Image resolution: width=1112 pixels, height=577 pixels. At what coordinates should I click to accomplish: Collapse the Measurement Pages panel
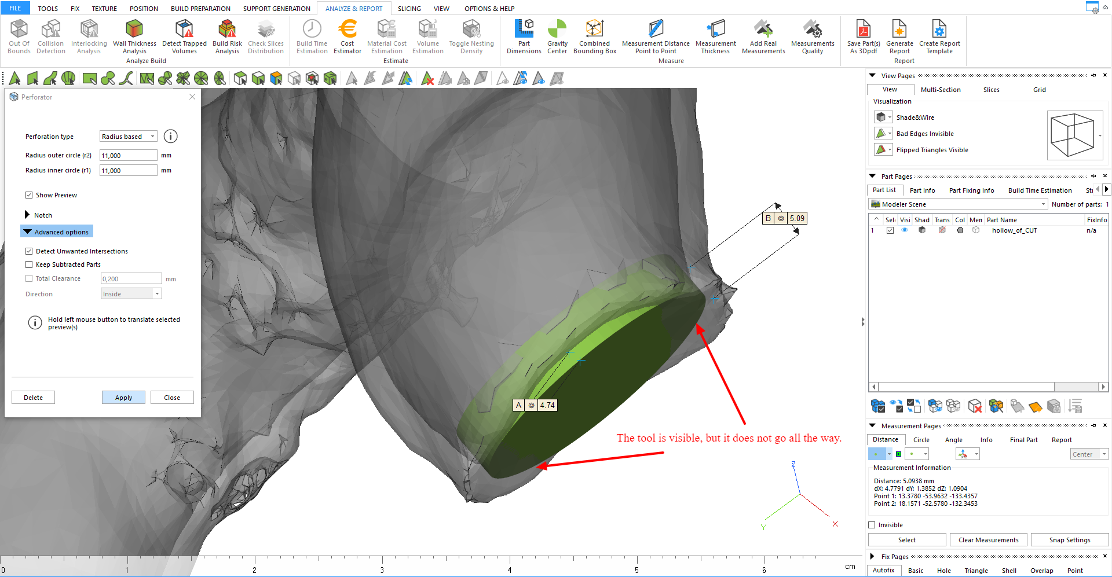pos(872,425)
